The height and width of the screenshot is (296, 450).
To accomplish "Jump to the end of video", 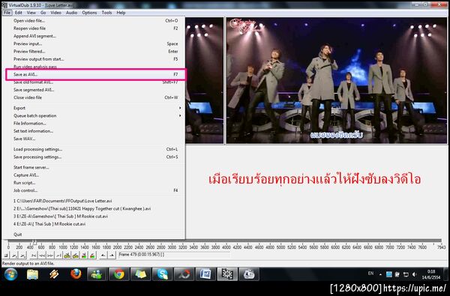I will click(x=58, y=256).
